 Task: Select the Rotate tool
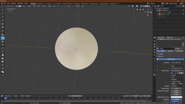tap(3, 21)
